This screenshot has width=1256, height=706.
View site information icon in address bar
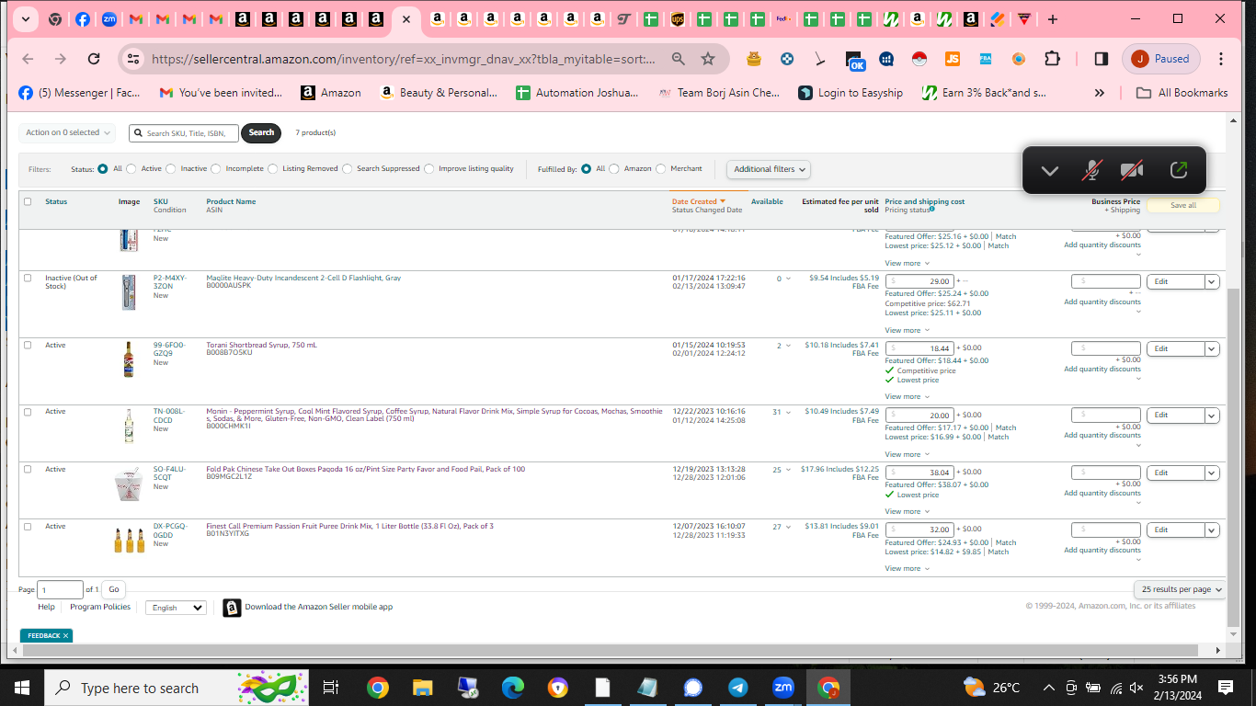click(x=134, y=59)
